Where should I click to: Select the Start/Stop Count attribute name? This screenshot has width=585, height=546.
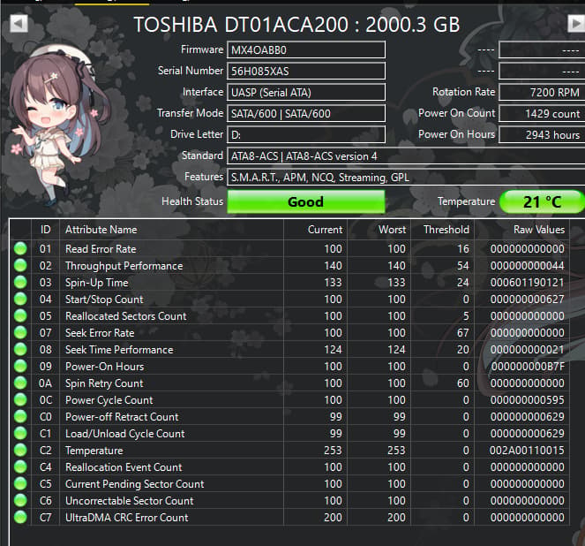tap(104, 300)
